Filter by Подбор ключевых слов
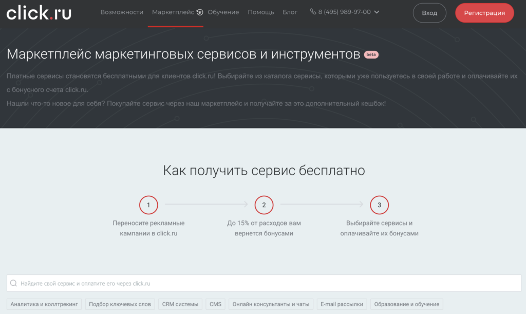526x314 pixels. pos(120,304)
